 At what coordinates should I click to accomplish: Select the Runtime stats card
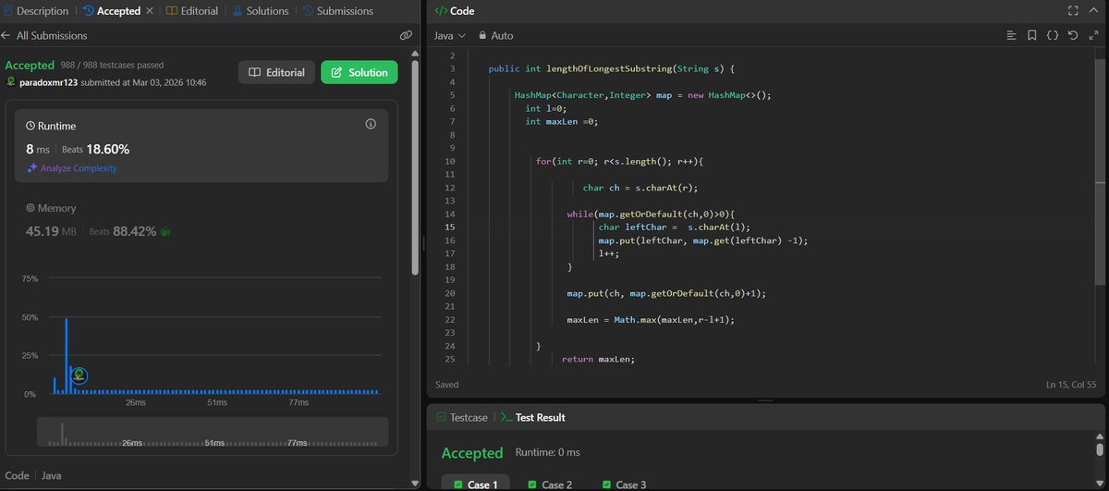click(x=201, y=145)
